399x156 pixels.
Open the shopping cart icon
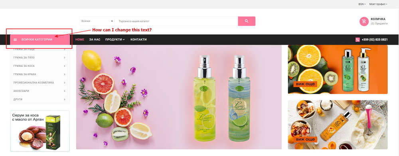(364, 21)
